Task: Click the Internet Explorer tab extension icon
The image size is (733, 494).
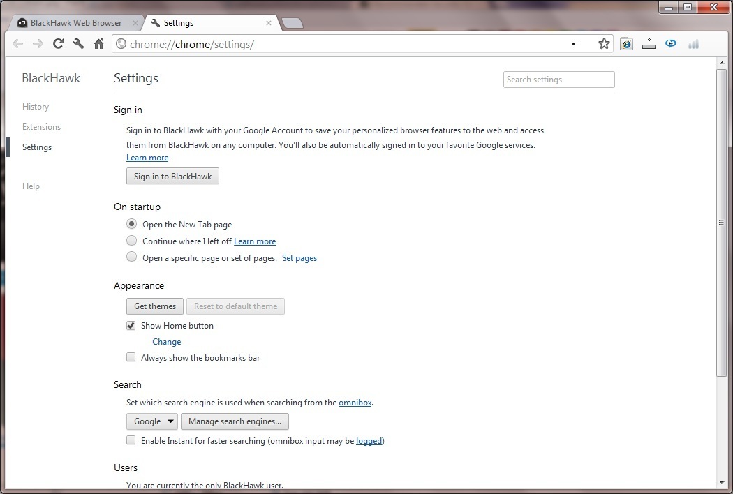Action: (x=626, y=44)
